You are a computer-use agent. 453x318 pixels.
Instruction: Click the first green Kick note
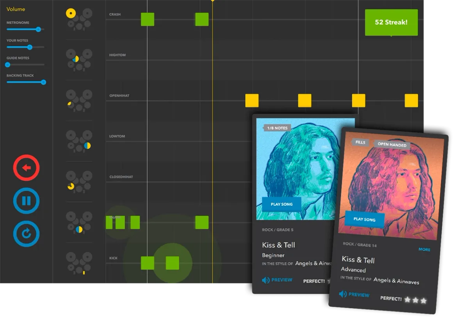pyautogui.click(x=147, y=263)
